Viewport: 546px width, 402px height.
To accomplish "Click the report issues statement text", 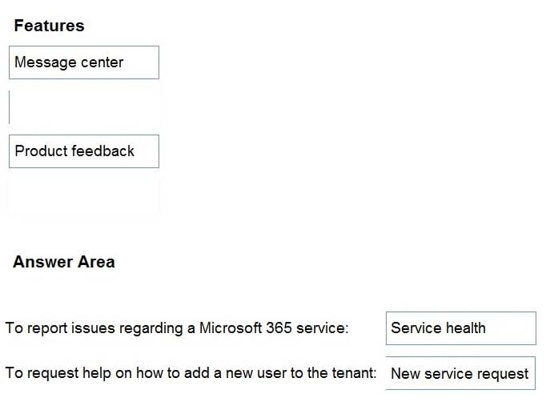I will tap(177, 328).
